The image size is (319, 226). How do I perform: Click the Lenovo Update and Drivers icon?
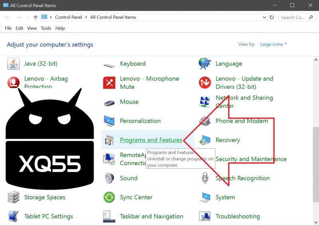205,83
